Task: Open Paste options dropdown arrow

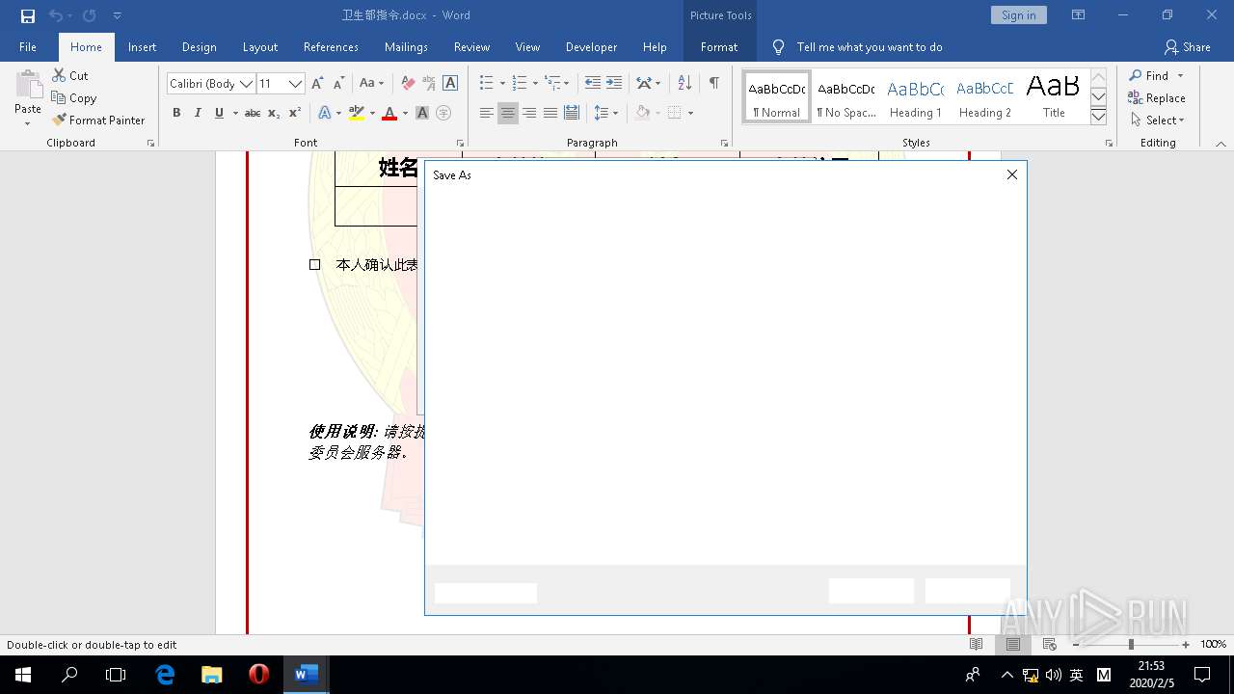Action: click(28, 124)
